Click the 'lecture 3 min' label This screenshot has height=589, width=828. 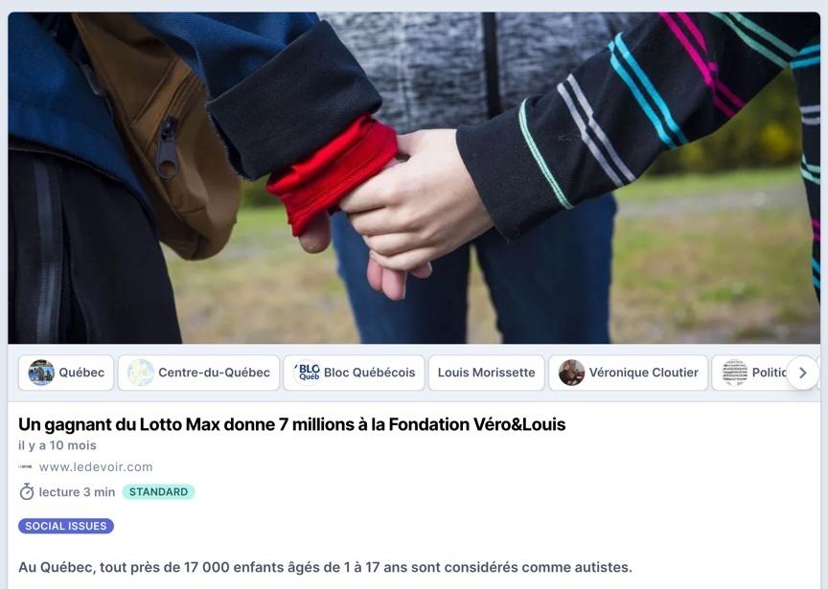point(77,492)
